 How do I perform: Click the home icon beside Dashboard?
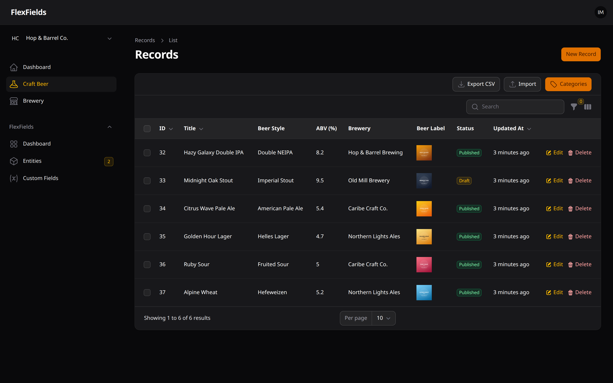coord(14,67)
